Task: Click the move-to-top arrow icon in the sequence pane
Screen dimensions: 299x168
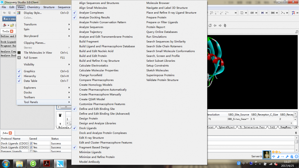Action: 60,116
